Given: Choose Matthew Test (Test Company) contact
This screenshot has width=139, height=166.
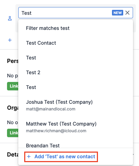Looking at the screenshot, I should pos(75,127).
